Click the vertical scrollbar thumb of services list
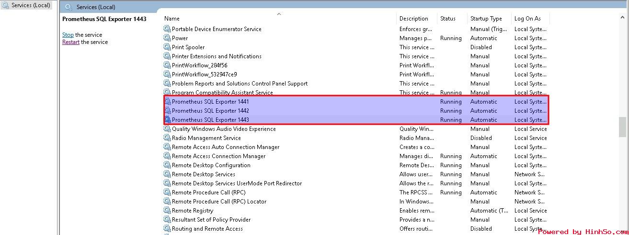629x235 pixels. [622, 127]
